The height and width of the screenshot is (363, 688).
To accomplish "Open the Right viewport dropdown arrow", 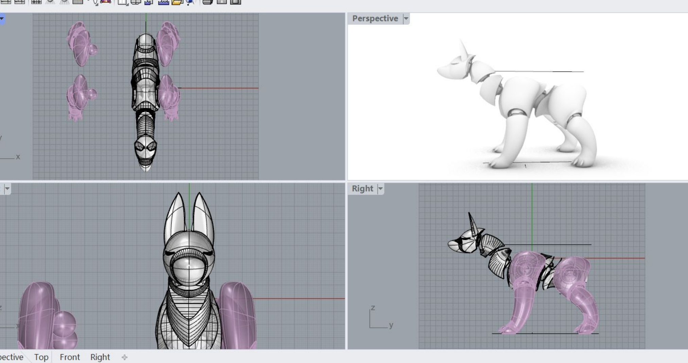I will 381,189.
